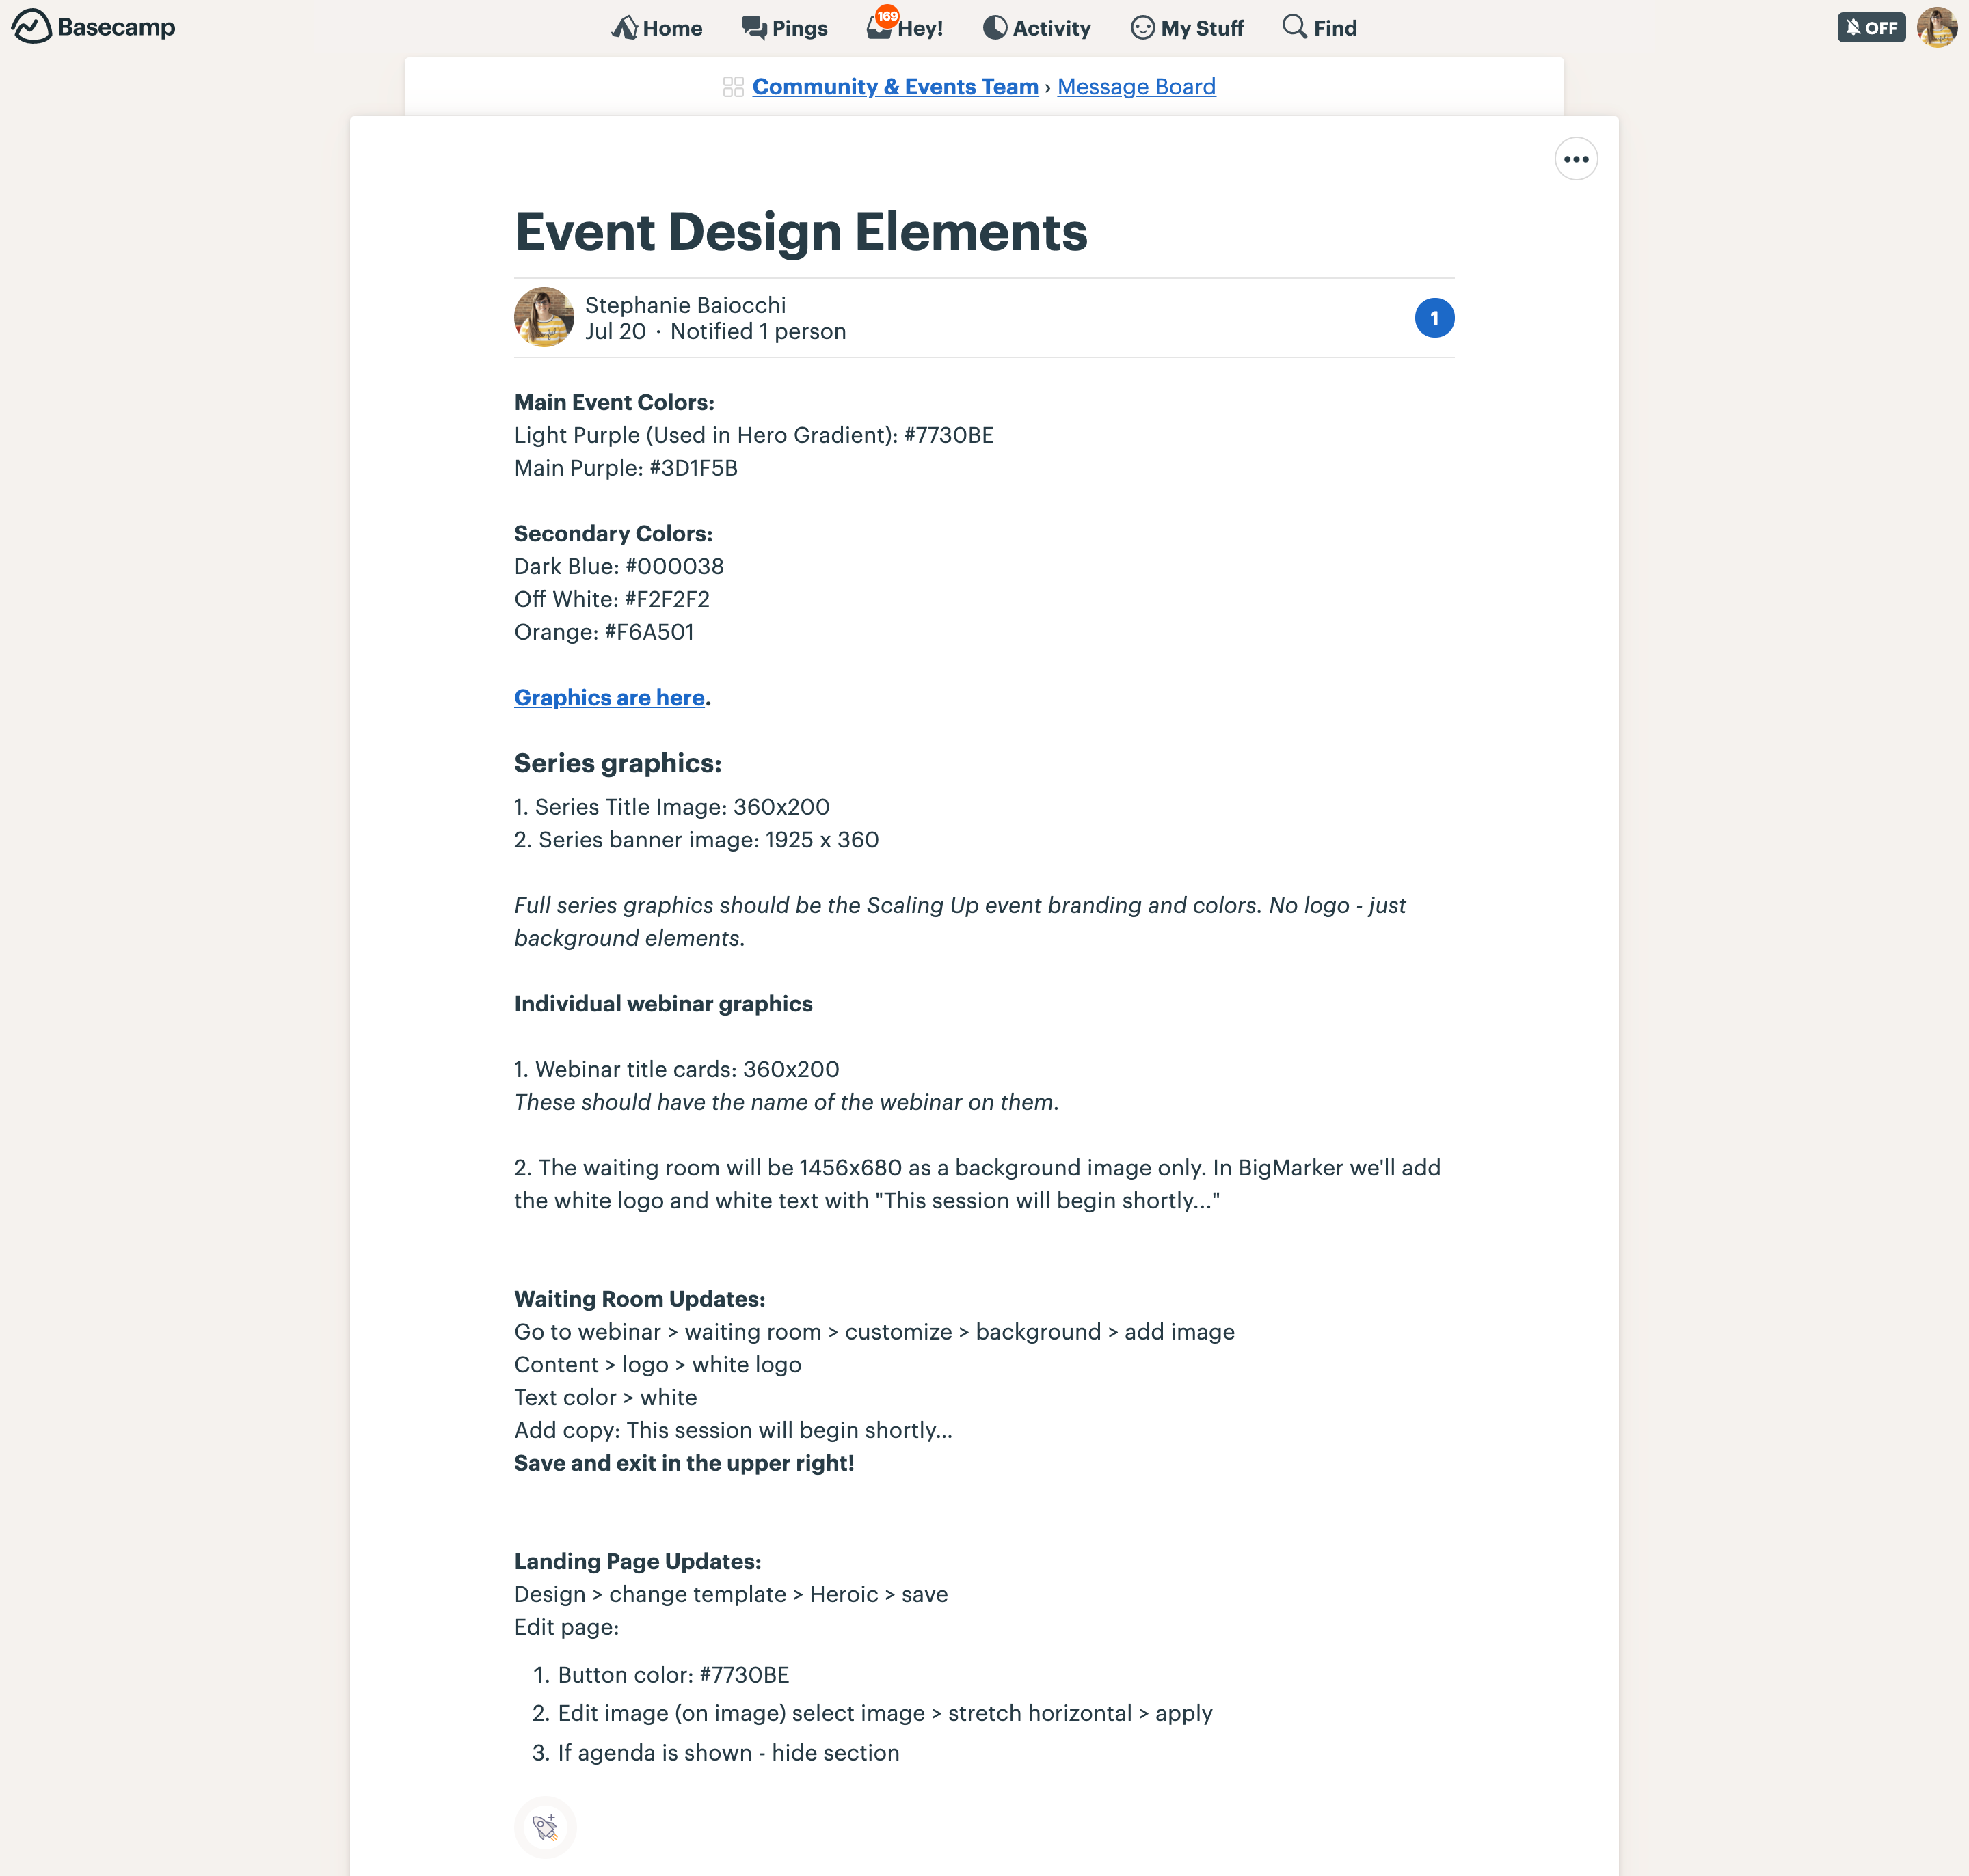Click the Find magnifier icon
Image resolution: width=1969 pixels, height=1876 pixels.
(1294, 27)
